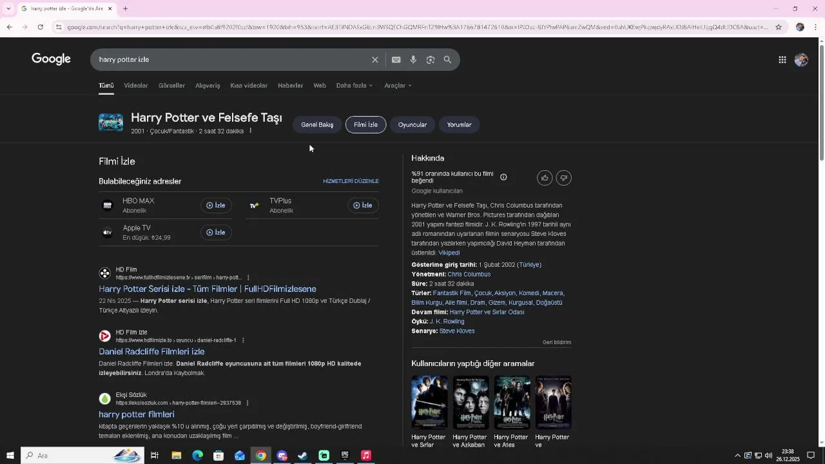View site information icon in address bar

pos(59,27)
